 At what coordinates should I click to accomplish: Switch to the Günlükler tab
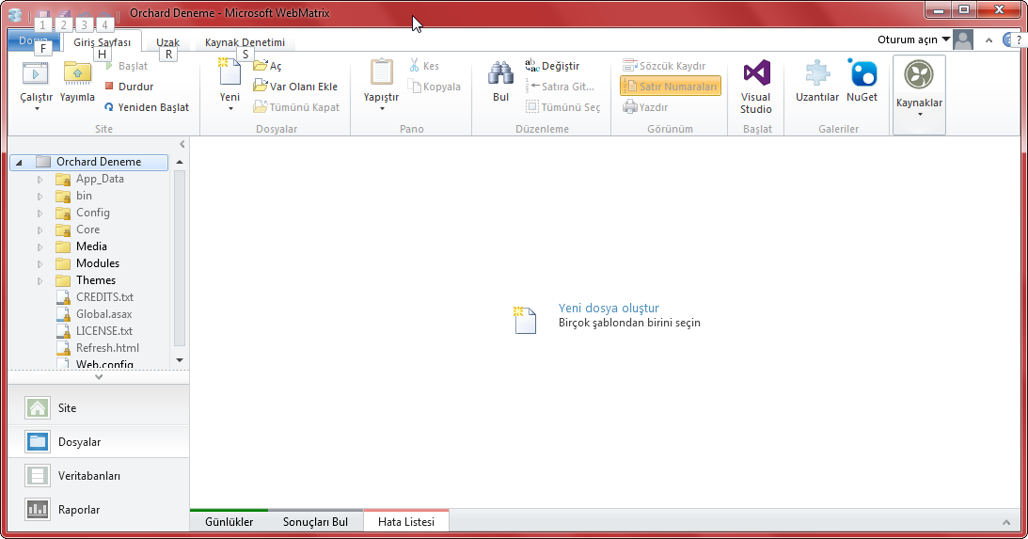coord(229,522)
